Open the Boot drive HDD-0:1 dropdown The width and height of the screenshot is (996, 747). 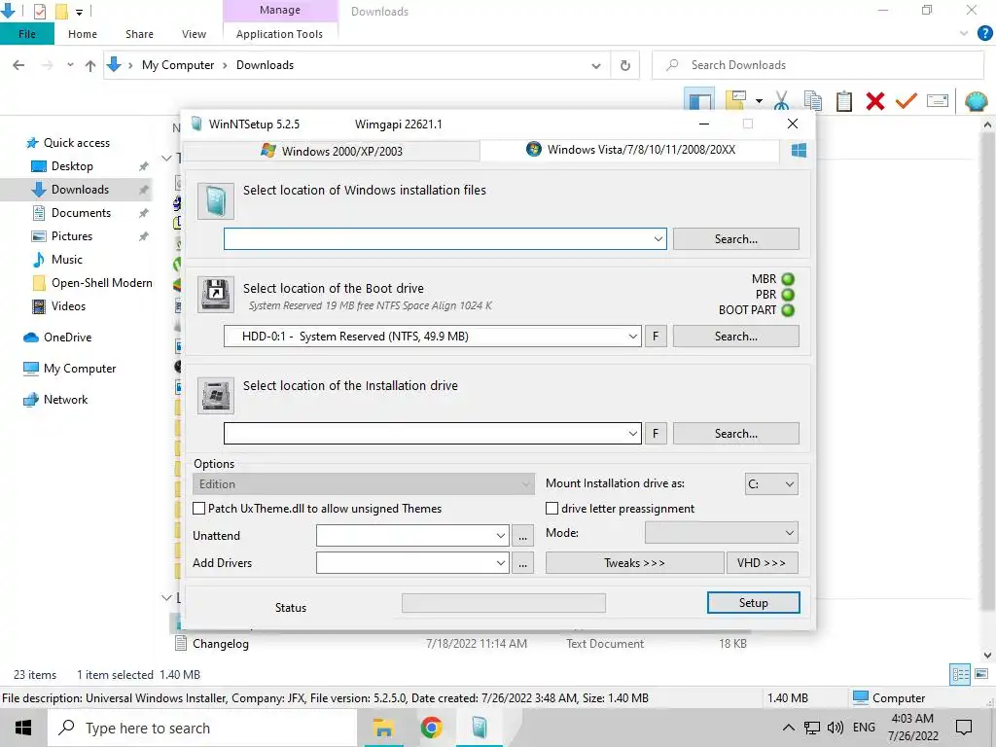[x=632, y=336]
